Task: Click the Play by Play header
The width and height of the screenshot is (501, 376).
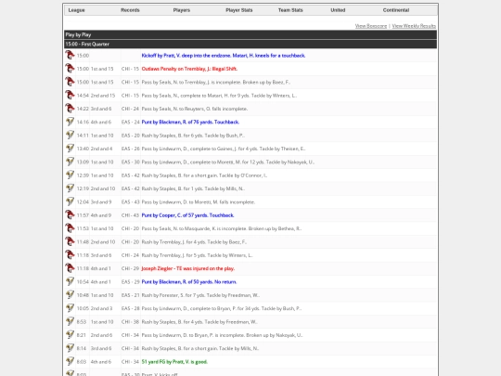Action: 250,34
